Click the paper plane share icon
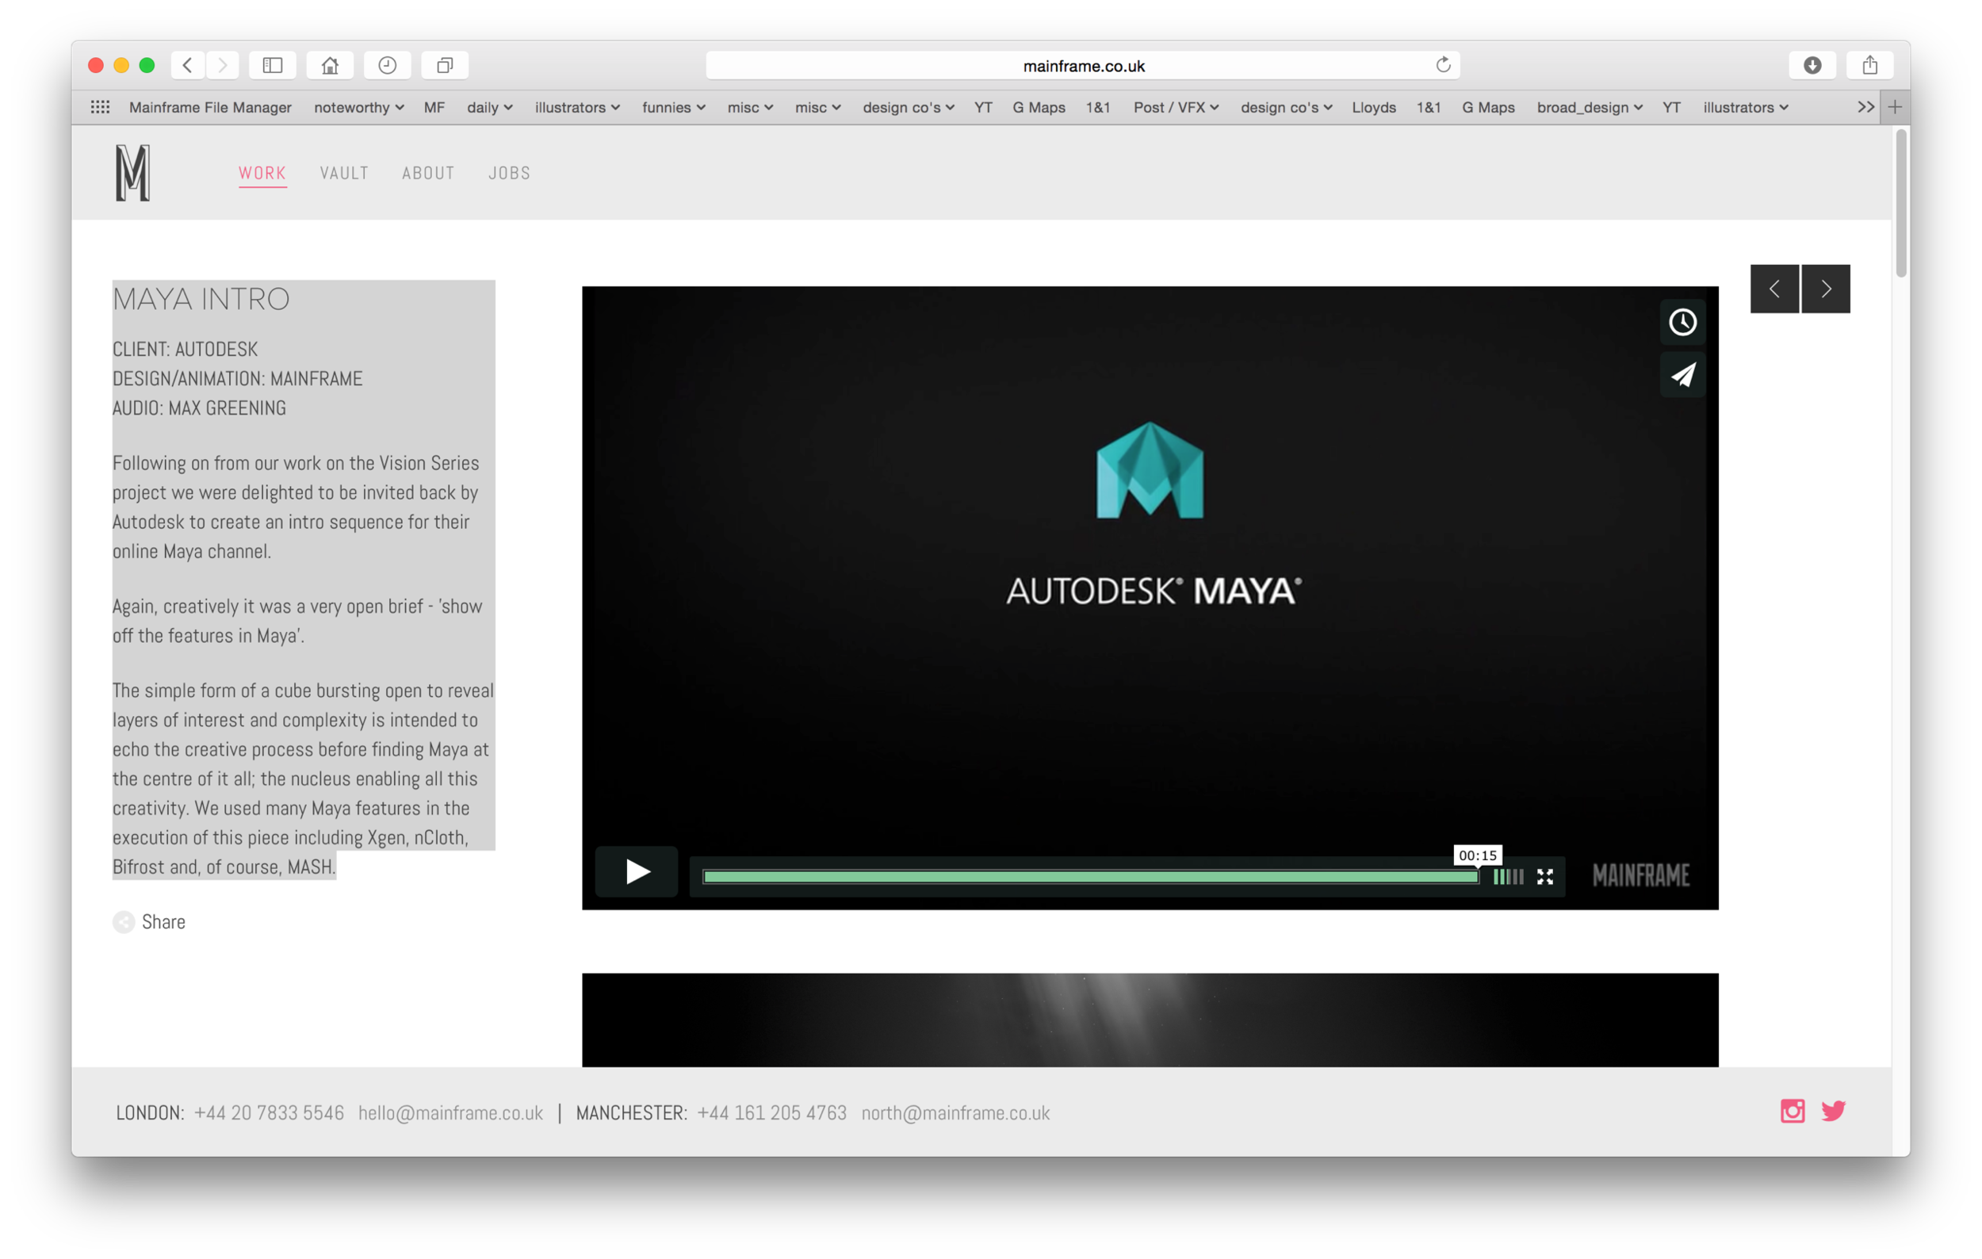Image resolution: width=1982 pixels, height=1259 pixels. click(1682, 375)
